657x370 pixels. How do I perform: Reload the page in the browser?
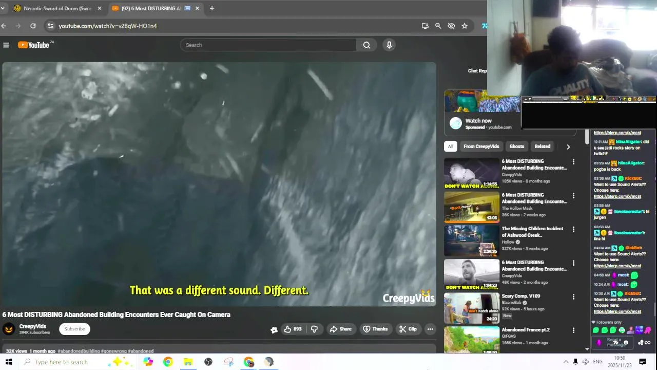click(33, 26)
